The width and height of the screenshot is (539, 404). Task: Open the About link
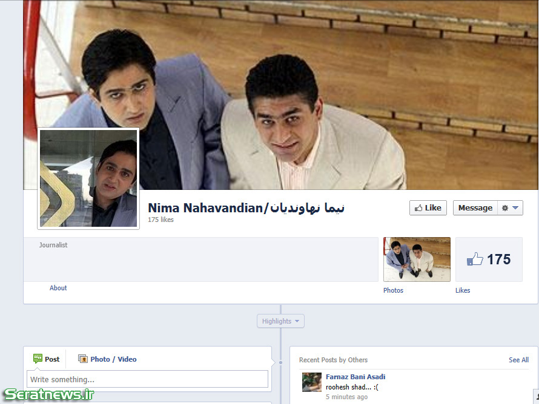[x=58, y=288]
